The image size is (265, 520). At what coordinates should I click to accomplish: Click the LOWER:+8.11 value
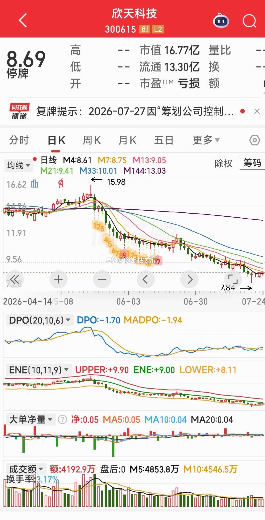coord(208,370)
